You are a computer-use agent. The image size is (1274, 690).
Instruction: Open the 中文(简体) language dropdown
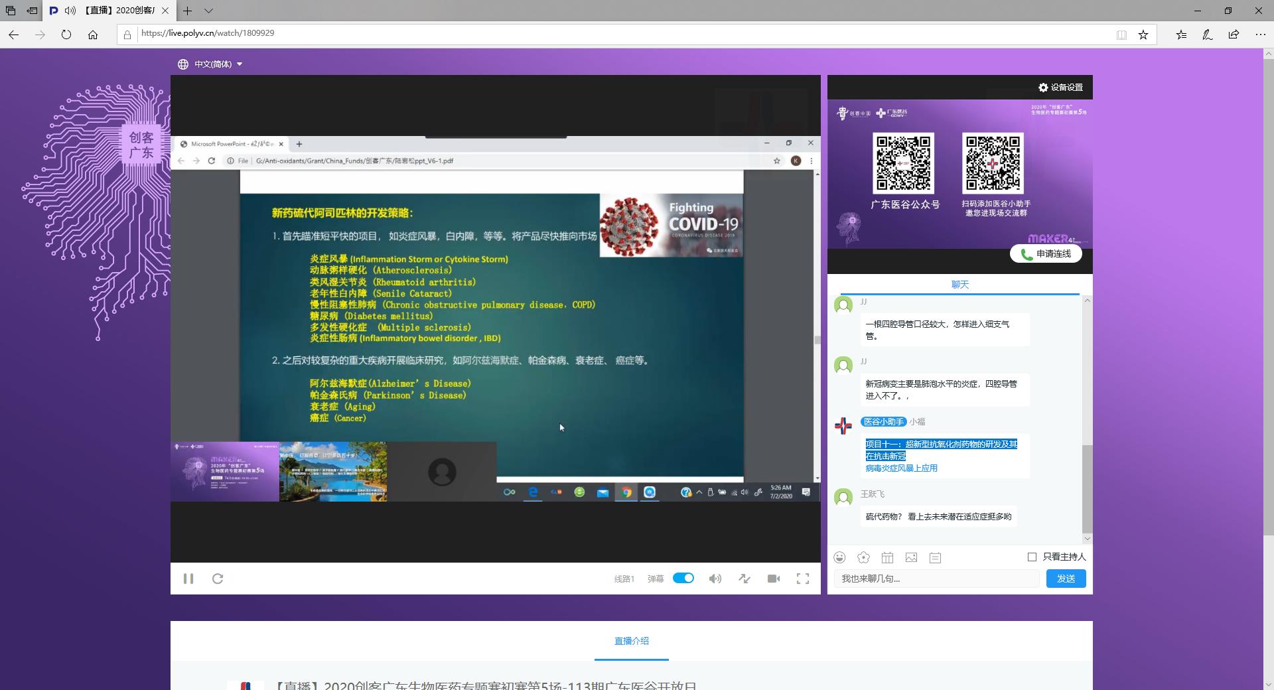[x=210, y=64]
